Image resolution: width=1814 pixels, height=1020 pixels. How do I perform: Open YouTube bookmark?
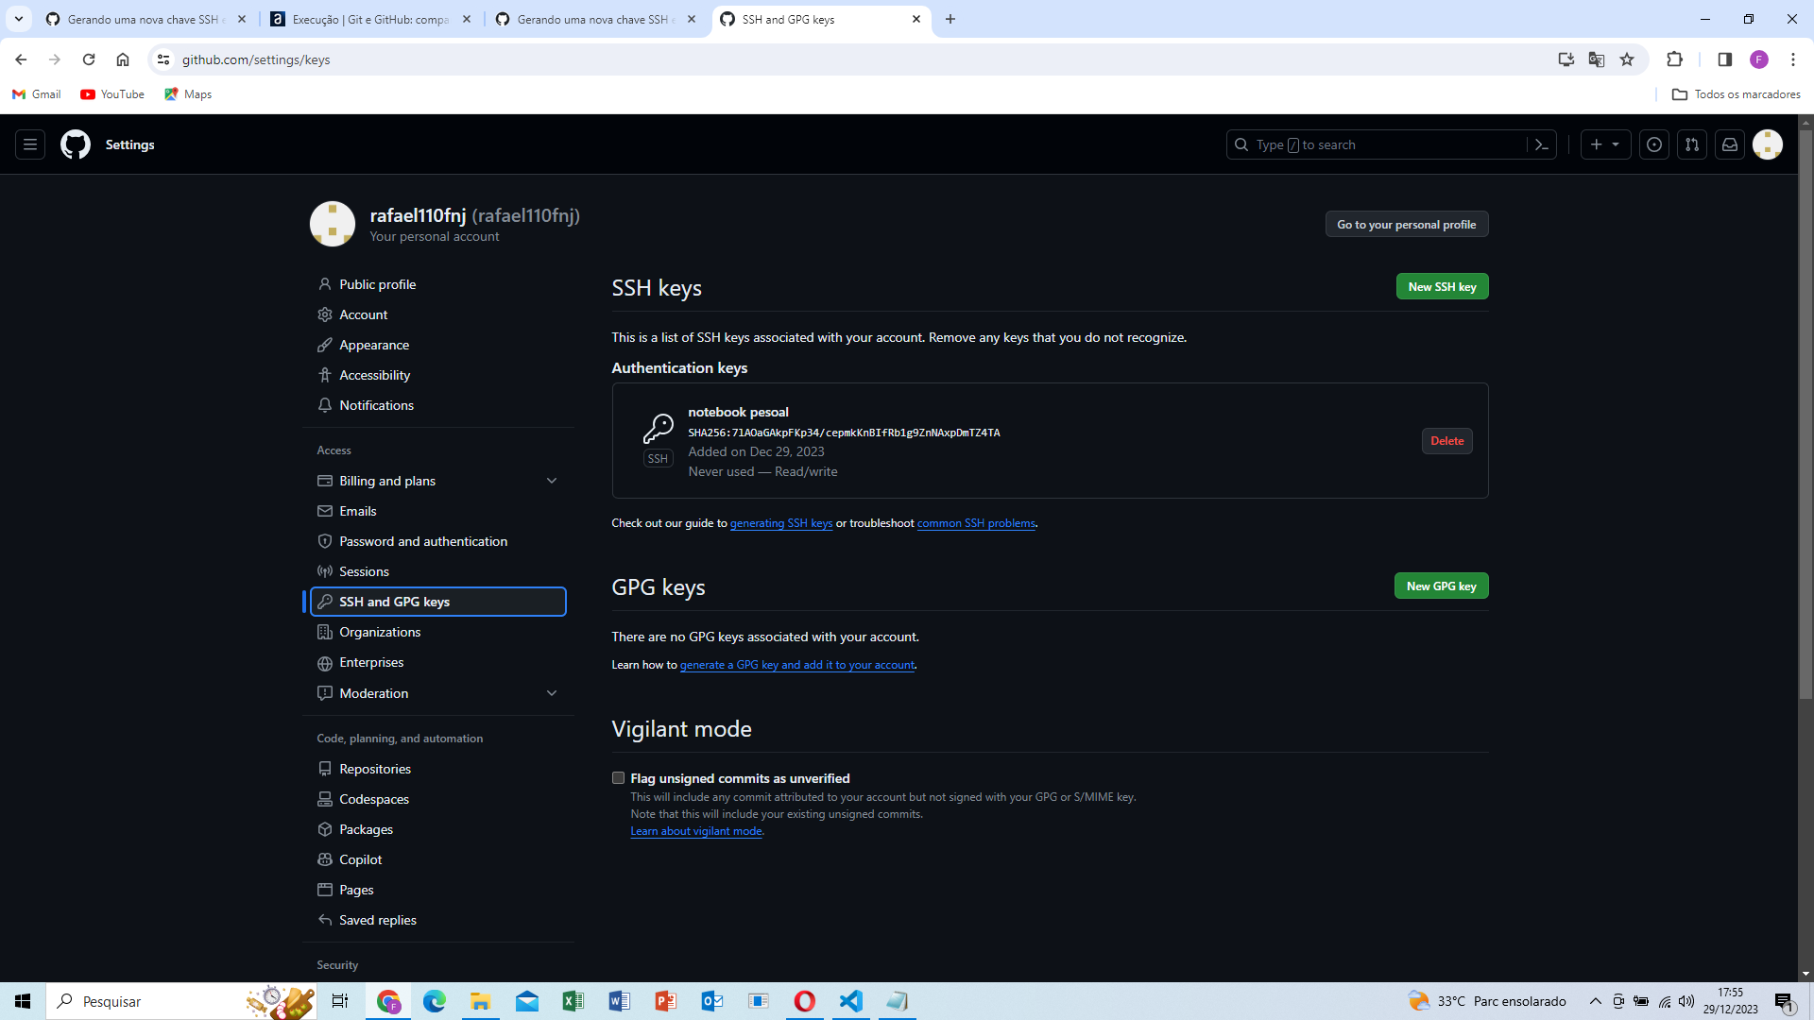[x=112, y=94]
